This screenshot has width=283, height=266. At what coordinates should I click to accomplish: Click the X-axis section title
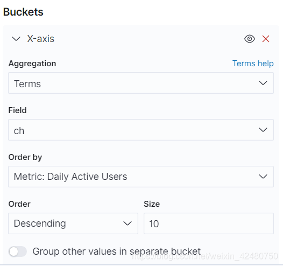point(40,39)
